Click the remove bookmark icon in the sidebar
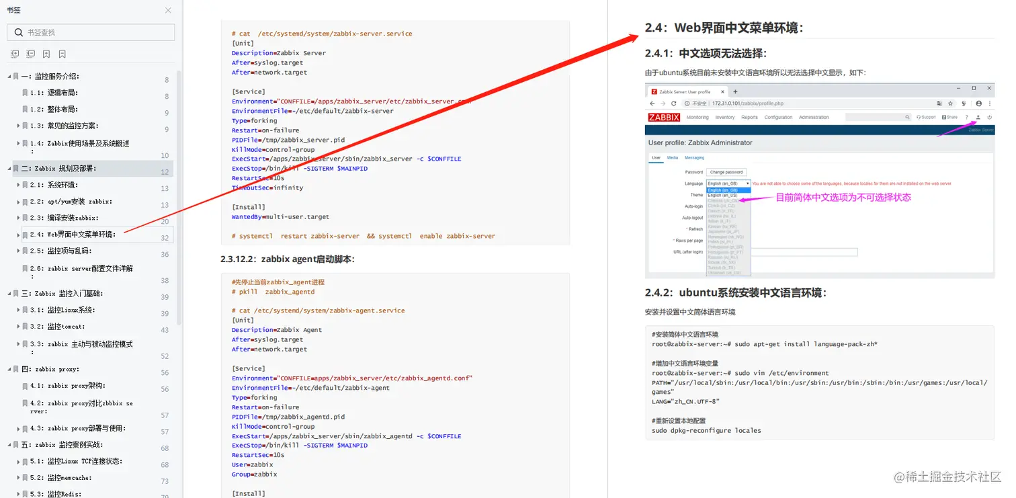The width and height of the screenshot is (1016, 498). coord(62,54)
